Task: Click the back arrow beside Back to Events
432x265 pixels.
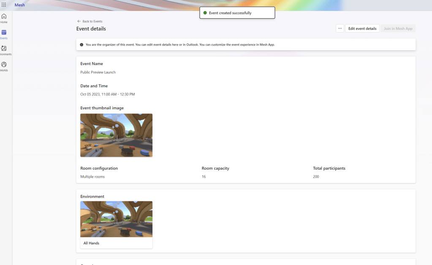Action: pyautogui.click(x=79, y=21)
